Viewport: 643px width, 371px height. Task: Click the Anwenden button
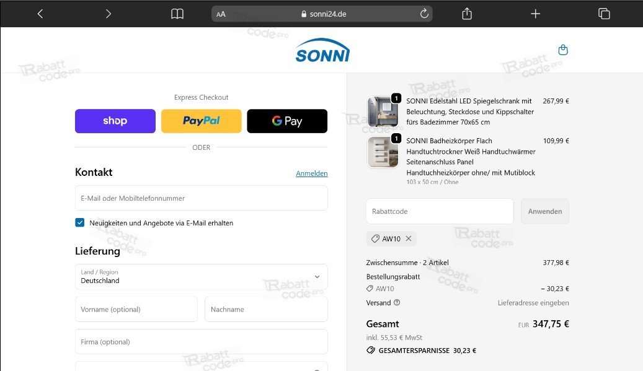point(544,211)
